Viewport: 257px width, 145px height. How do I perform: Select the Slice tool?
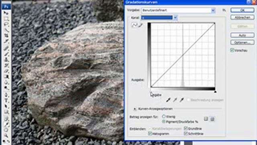[6, 41]
